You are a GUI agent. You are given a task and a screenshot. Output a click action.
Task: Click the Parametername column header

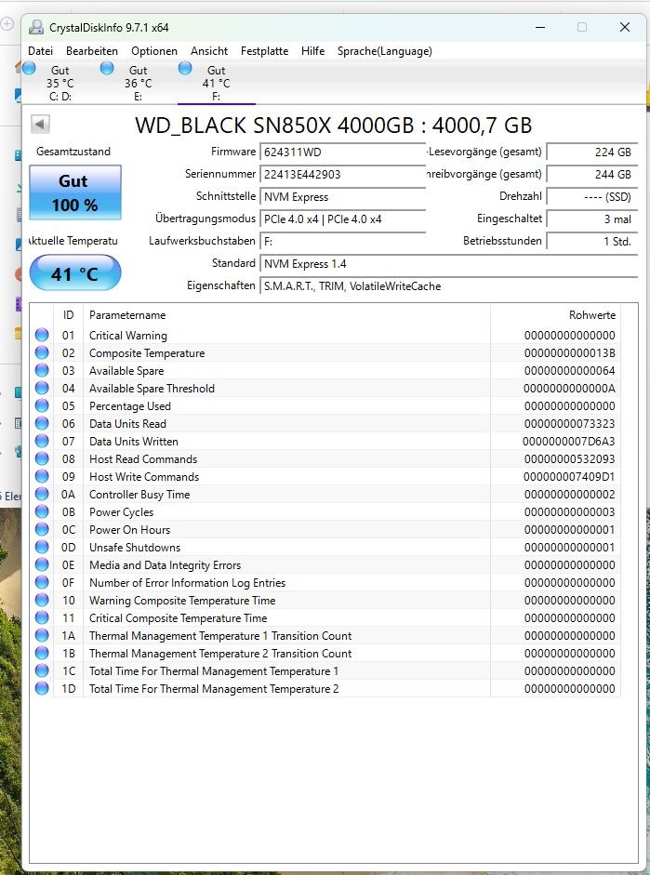point(286,314)
